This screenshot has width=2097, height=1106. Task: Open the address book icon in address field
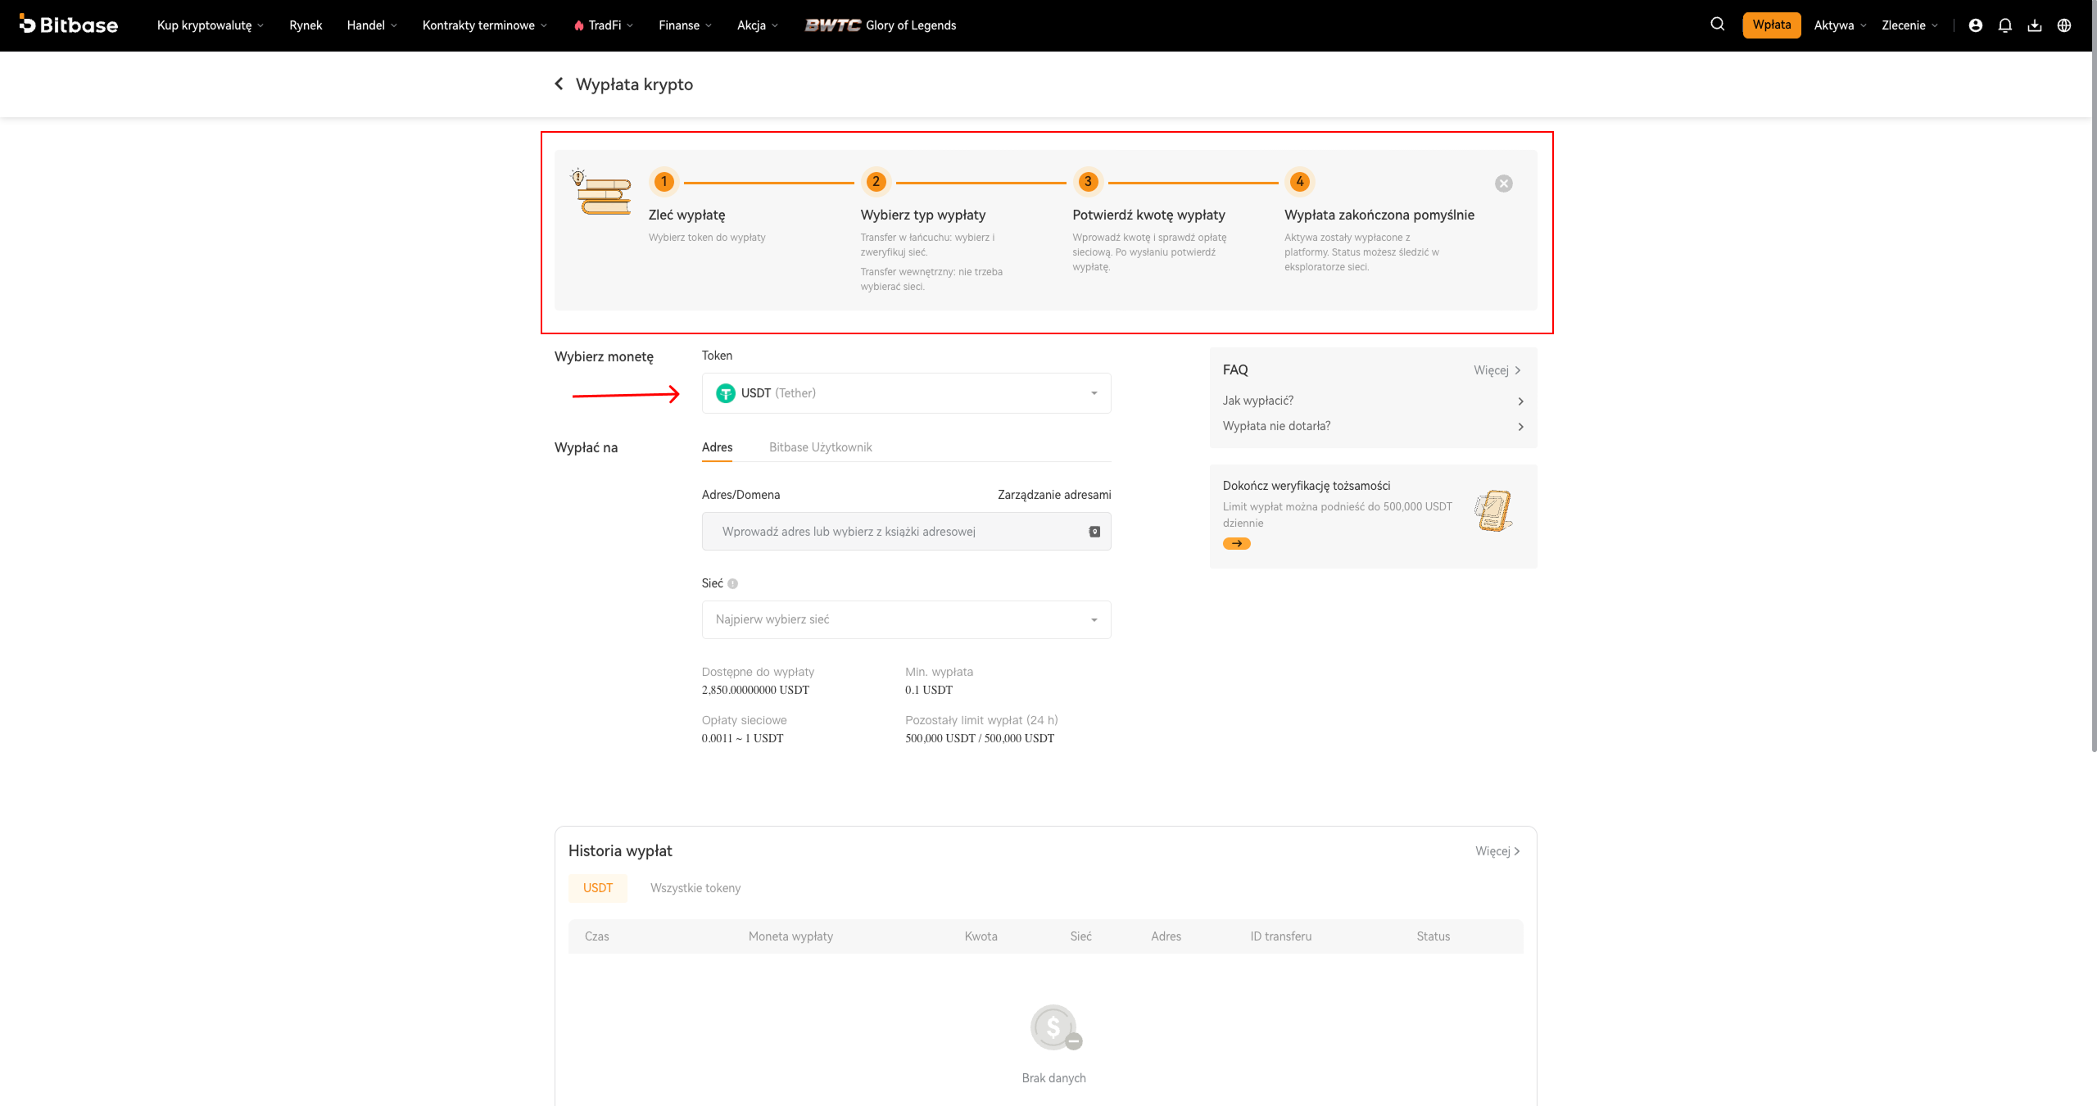pos(1094,532)
